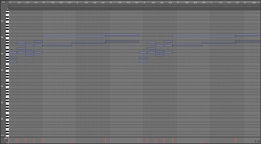Click the piano key labeled C2
The height and width of the screenshot is (144, 261).
click(x=7, y=86)
